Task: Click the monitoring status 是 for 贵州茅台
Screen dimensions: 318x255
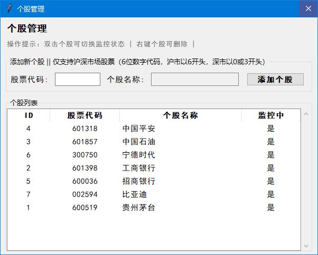Action: point(271,208)
